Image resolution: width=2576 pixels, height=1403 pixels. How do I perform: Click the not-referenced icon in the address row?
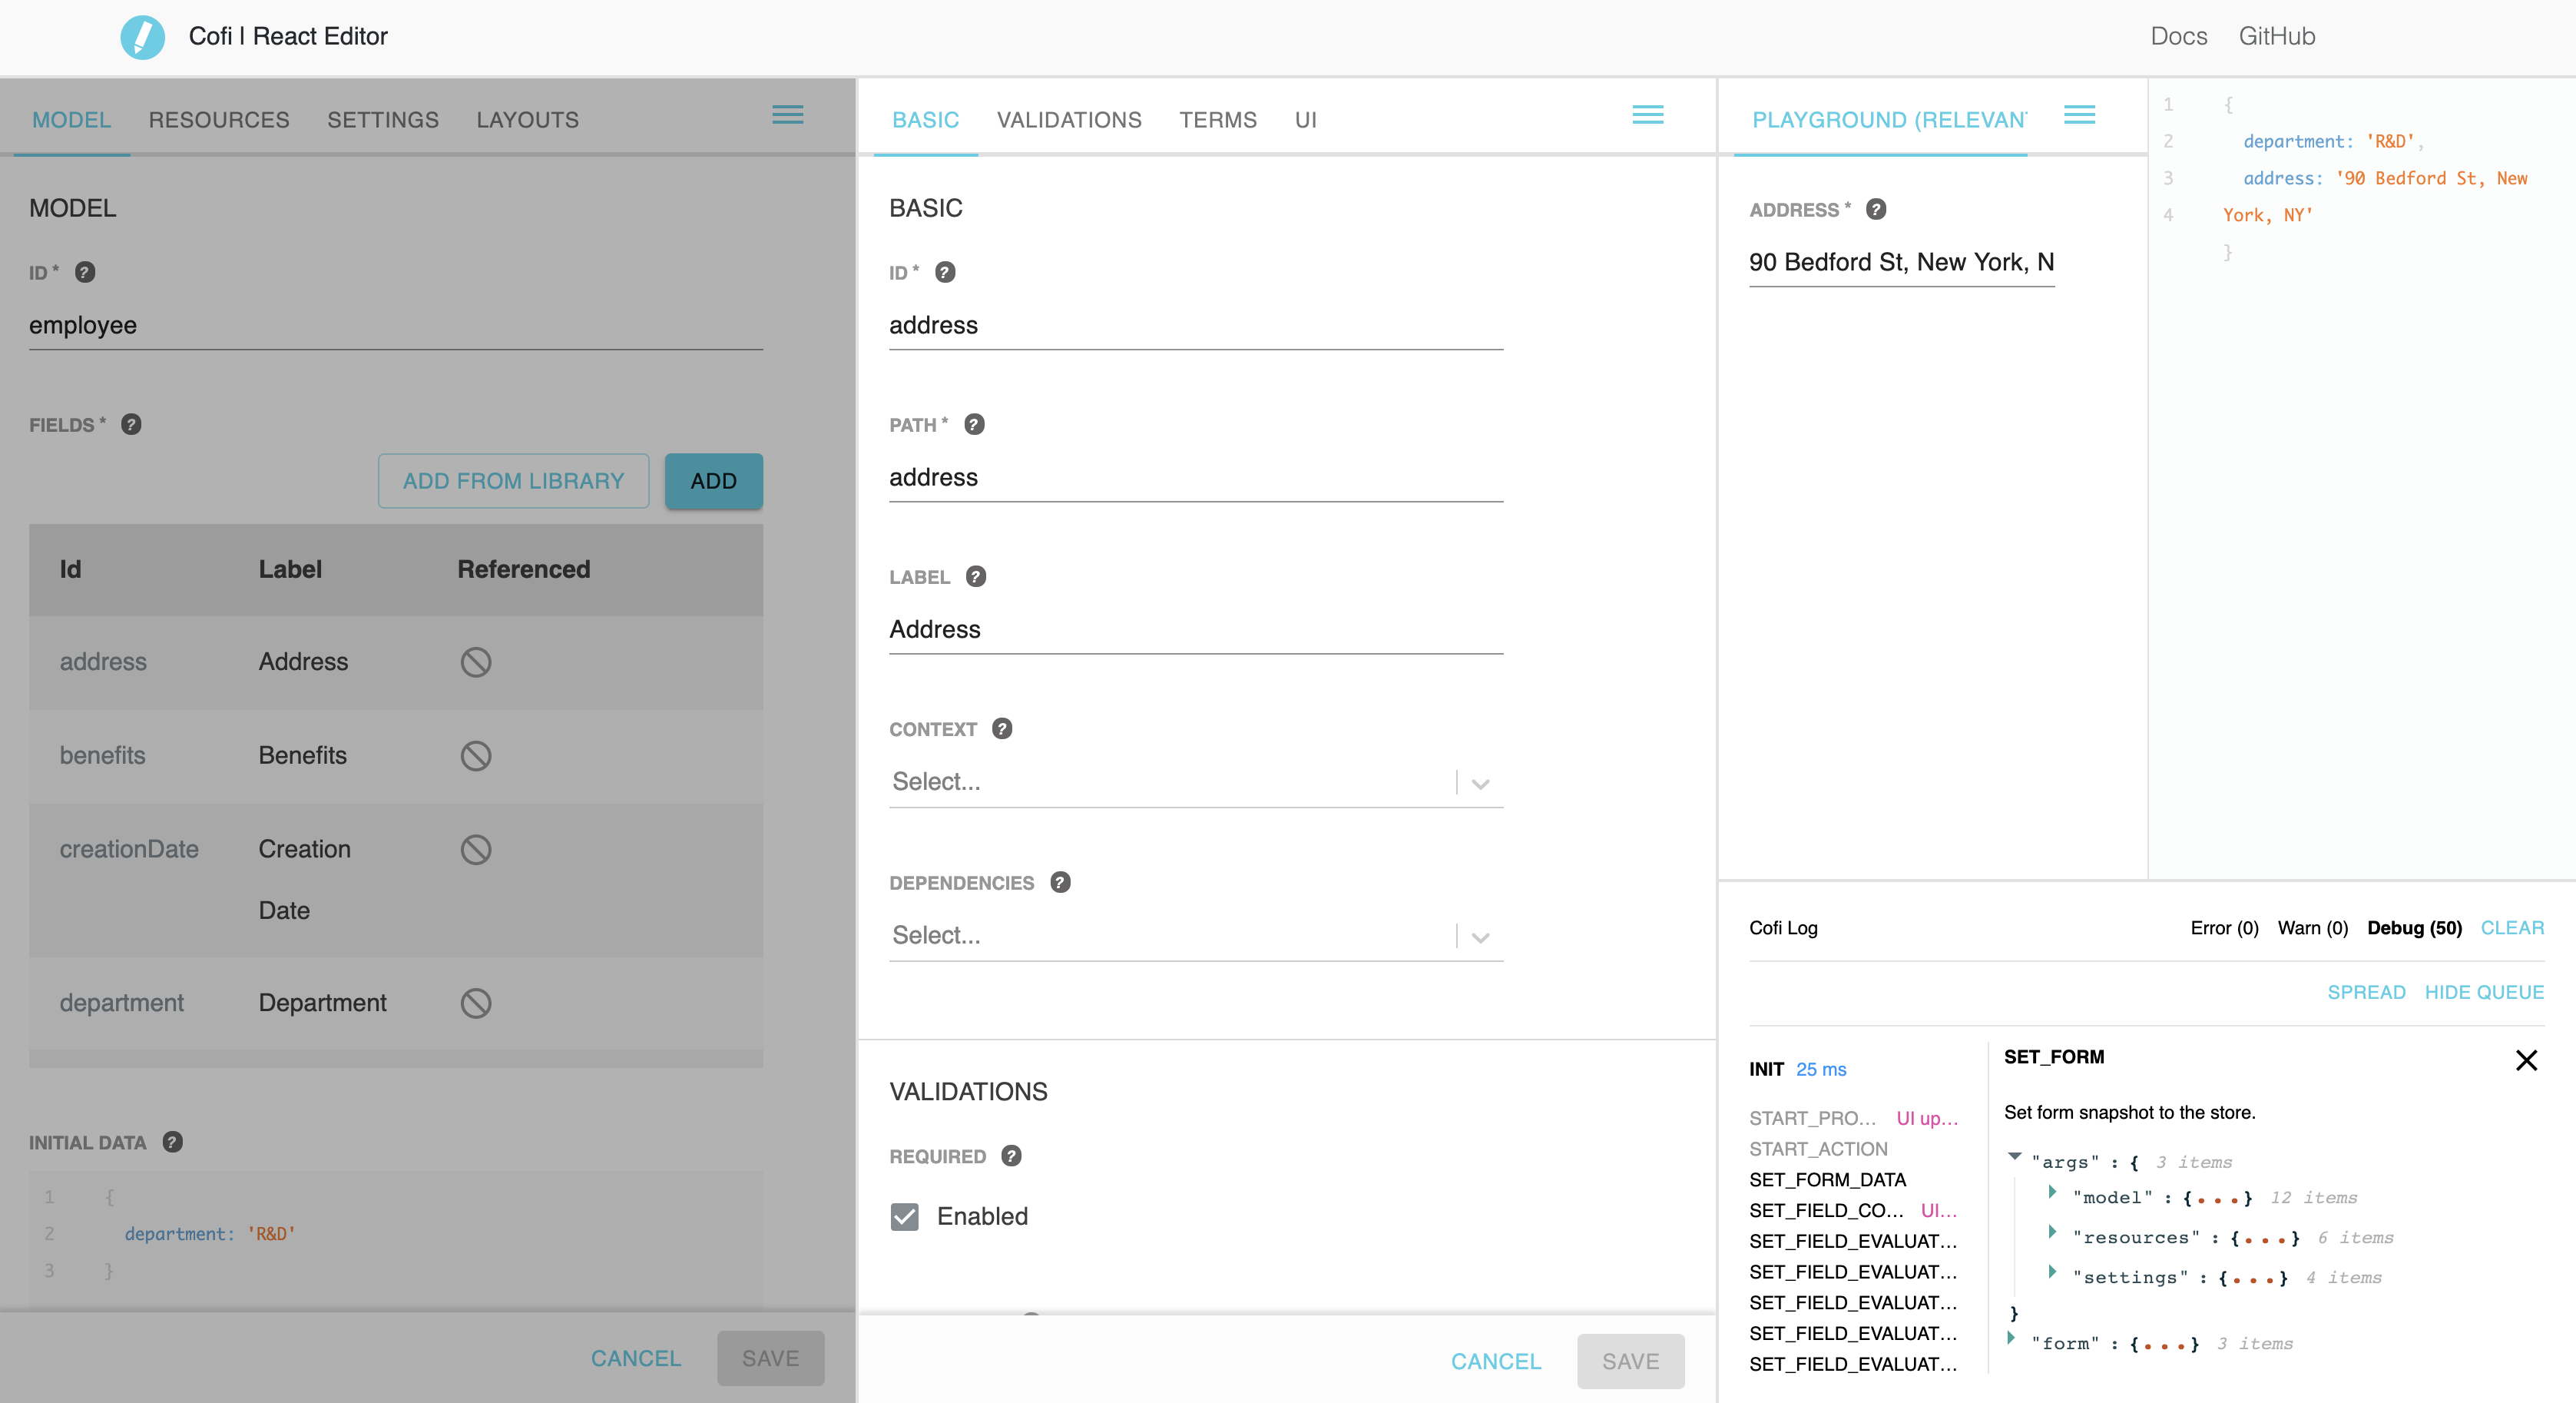pyautogui.click(x=476, y=662)
